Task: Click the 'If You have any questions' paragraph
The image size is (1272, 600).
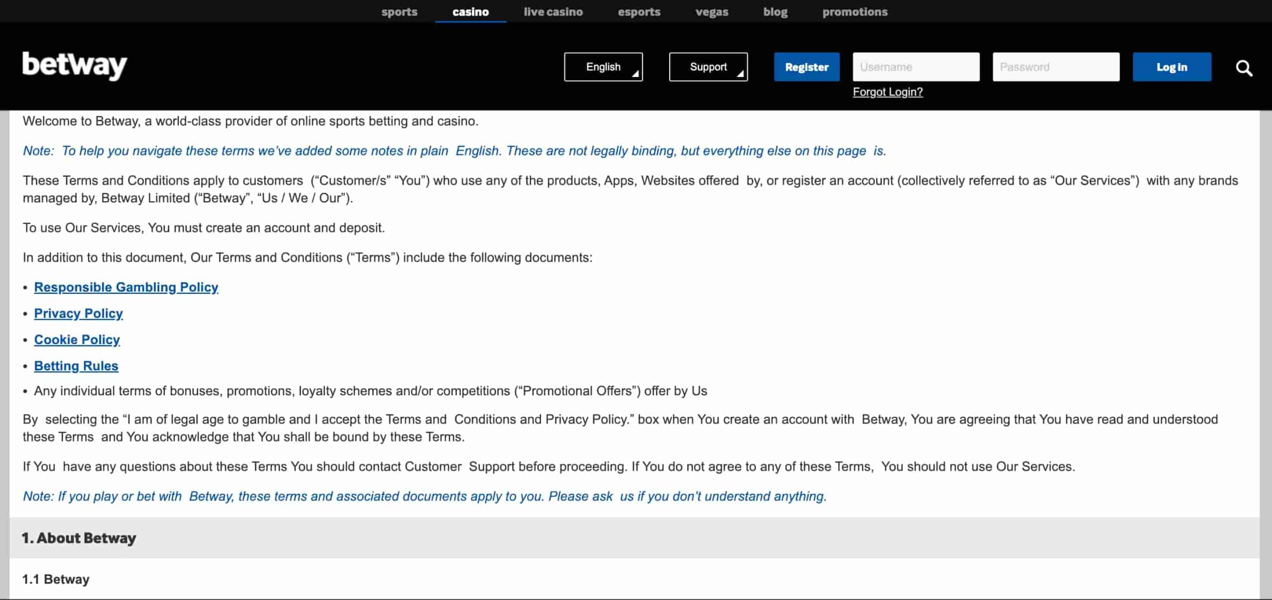Action: (549, 466)
